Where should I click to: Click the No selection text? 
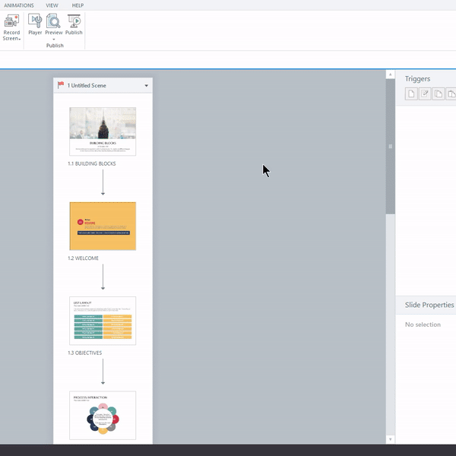pos(423,325)
